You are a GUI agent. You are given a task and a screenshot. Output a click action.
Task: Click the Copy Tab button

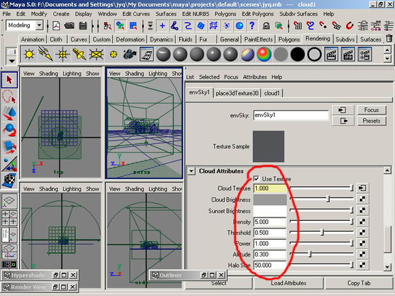pos(359,283)
